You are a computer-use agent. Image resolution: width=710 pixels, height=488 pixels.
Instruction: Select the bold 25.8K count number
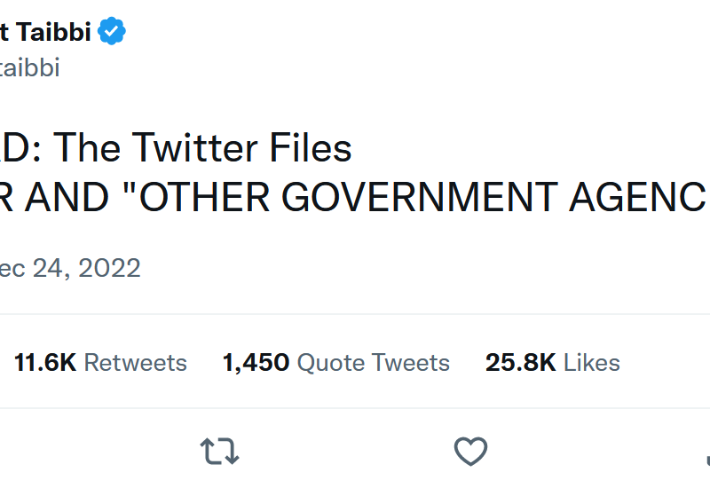(x=520, y=362)
